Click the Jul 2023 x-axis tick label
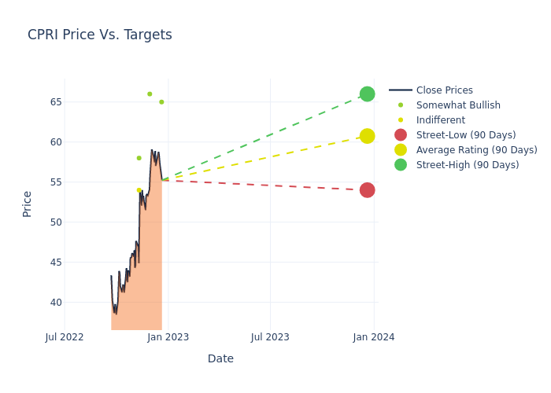This screenshot has width=551, height=393. (x=270, y=337)
